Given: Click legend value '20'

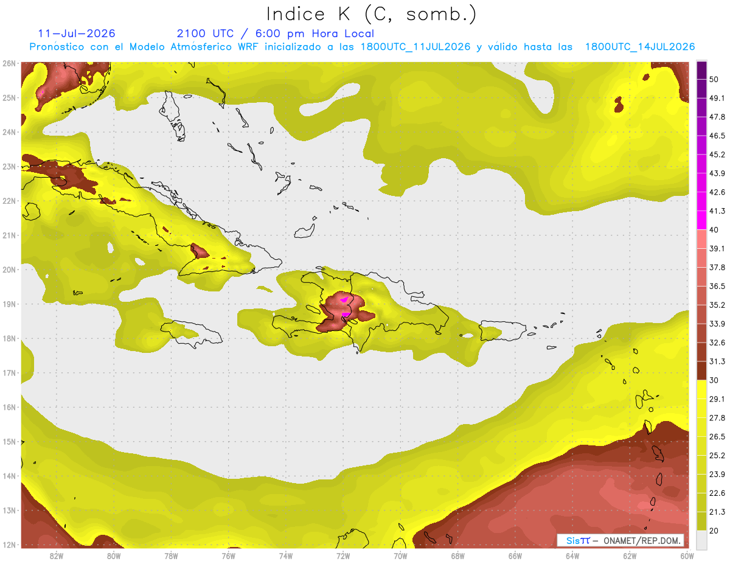Looking at the screenshot, I should (715, 531).
